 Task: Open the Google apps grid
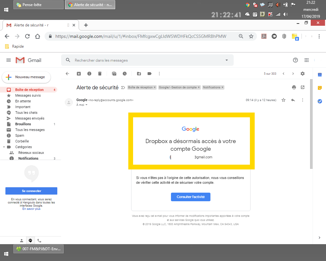tap(307, 60)
